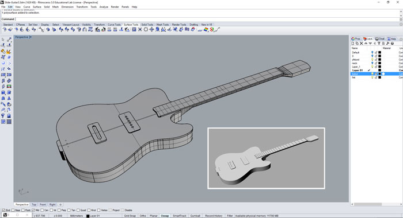Select the circle tool in left sidebar
This screenshot has height=218, width=403.
3,63
